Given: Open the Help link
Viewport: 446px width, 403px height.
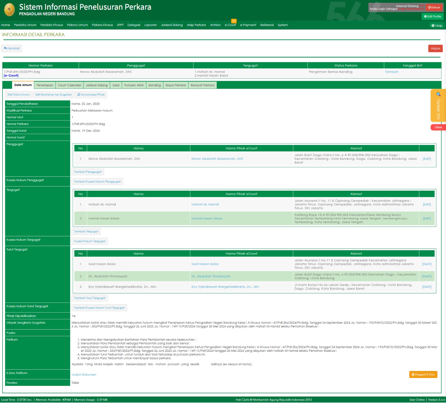Looking at the screenshot, I should (437, 26).
